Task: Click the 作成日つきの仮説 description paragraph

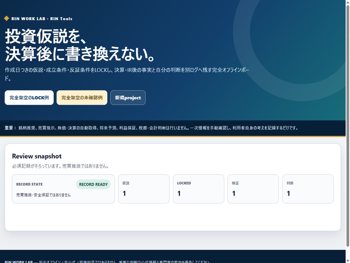Action: tap(127, 74)
